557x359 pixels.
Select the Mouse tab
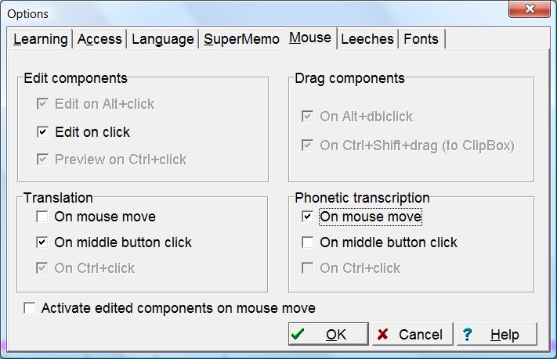pos(309,38)
